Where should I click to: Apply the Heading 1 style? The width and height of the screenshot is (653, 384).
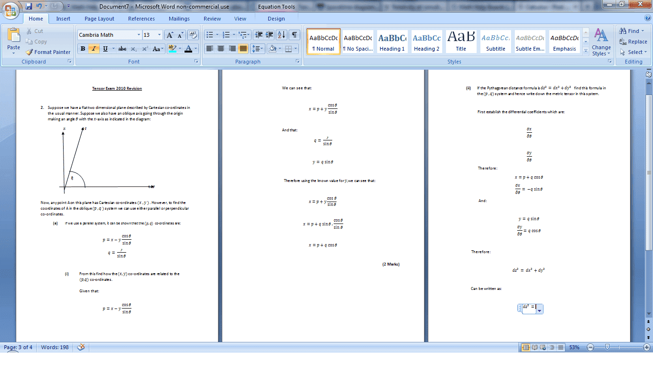(392, 42)
